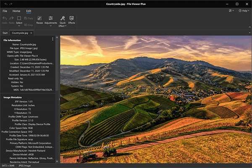The image size is (252, 168).
Task: Click the Profile Date Time value
Action: tap(39, 136)
